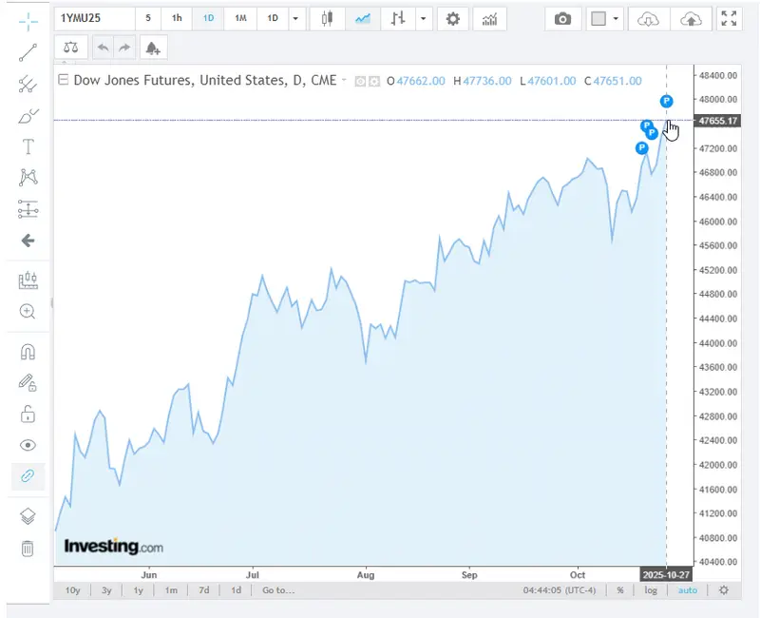Select the brush drawing tool

tap(28, 115)
